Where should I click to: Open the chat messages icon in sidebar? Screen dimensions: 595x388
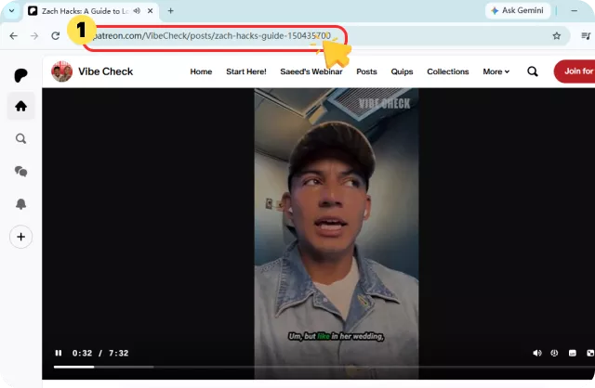point(20,172)
